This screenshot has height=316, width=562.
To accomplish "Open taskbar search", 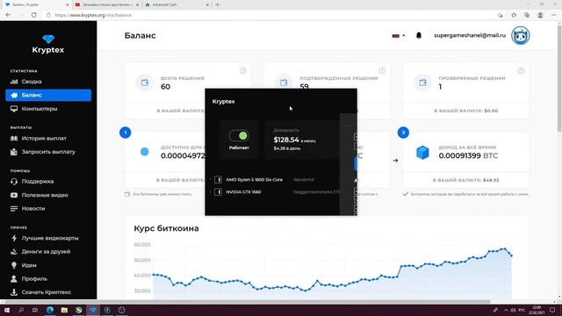I will (21, 310).
